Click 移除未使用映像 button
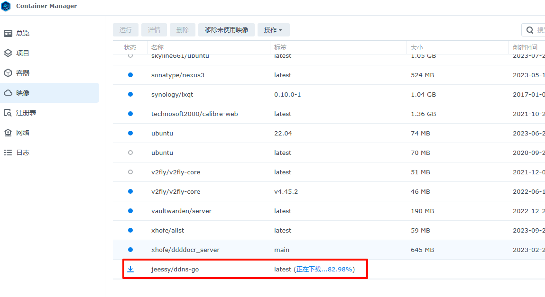Image resolution: width=545 pixels, height=297 pixels. point(226,30)
